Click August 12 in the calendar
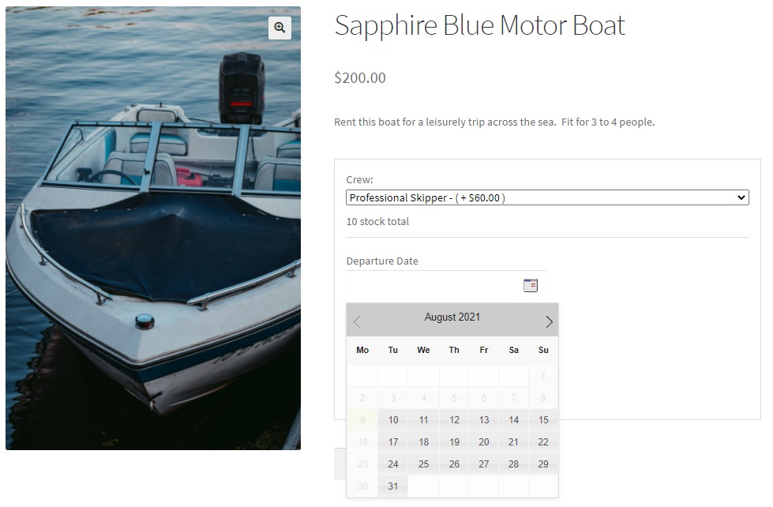 454,420
